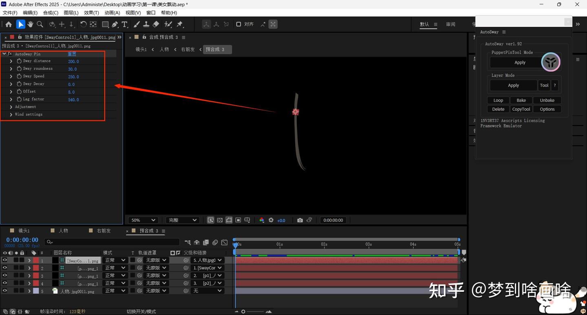Screen dimensions: 587x315
Task: Select the Rotation tool
Action: click(83, 24)
